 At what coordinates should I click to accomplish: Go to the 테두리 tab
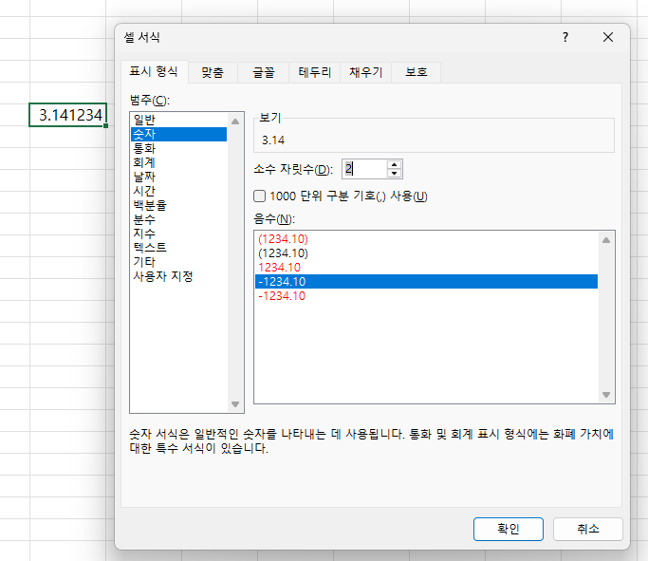coord(314,72)
